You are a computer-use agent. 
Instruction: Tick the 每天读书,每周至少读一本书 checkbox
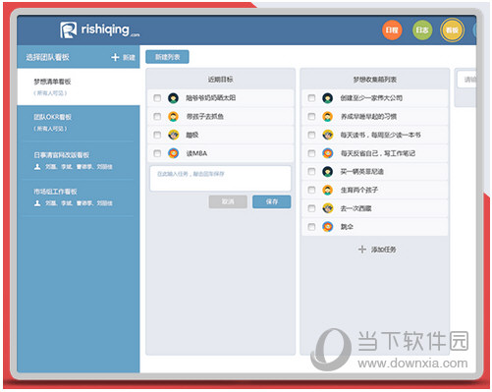311,135
